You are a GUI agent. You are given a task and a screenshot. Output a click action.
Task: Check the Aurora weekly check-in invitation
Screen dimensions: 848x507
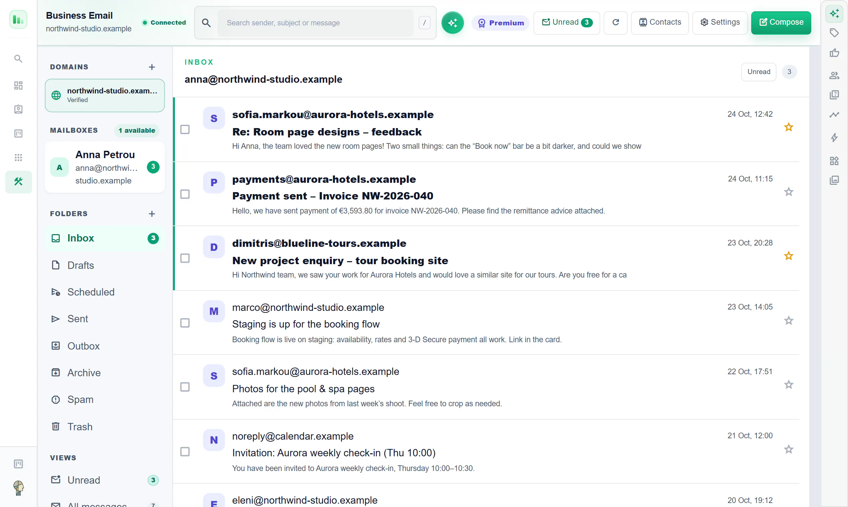tap(185, 452)
